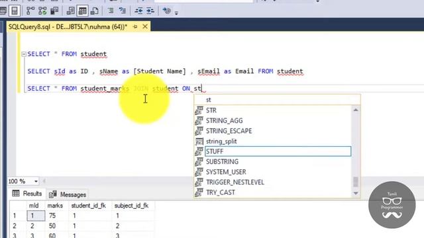This screenshot has width=424, height=238.
Task: Select the SQLQuery8.sql document tab
Action: pyautogui.click(x=68, y=26)
